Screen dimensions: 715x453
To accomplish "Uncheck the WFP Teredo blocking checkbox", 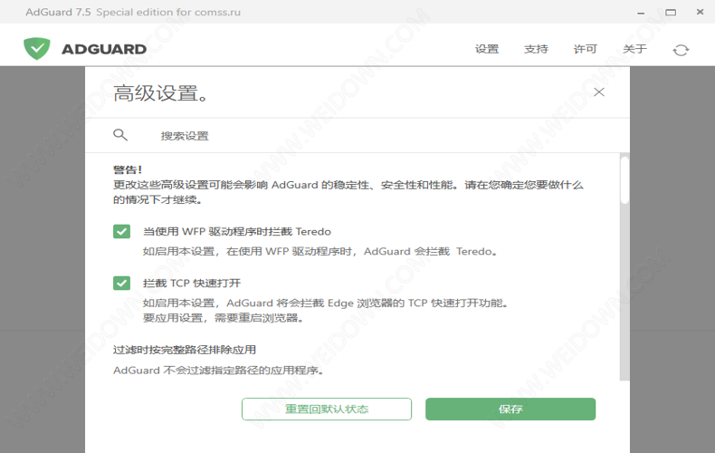I will click(x=122, y=231).
